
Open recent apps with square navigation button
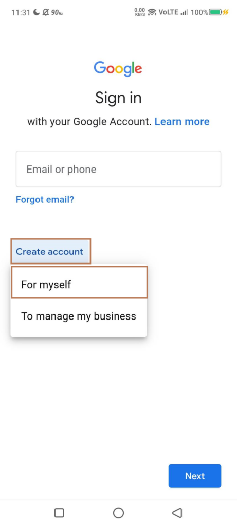click(59, 513)
